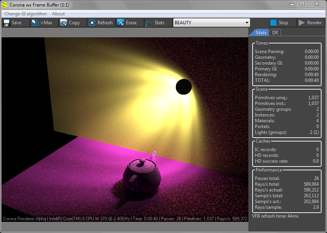Click the Materials row label
Screen dimensions: 327x233
[x=265, y=121]
